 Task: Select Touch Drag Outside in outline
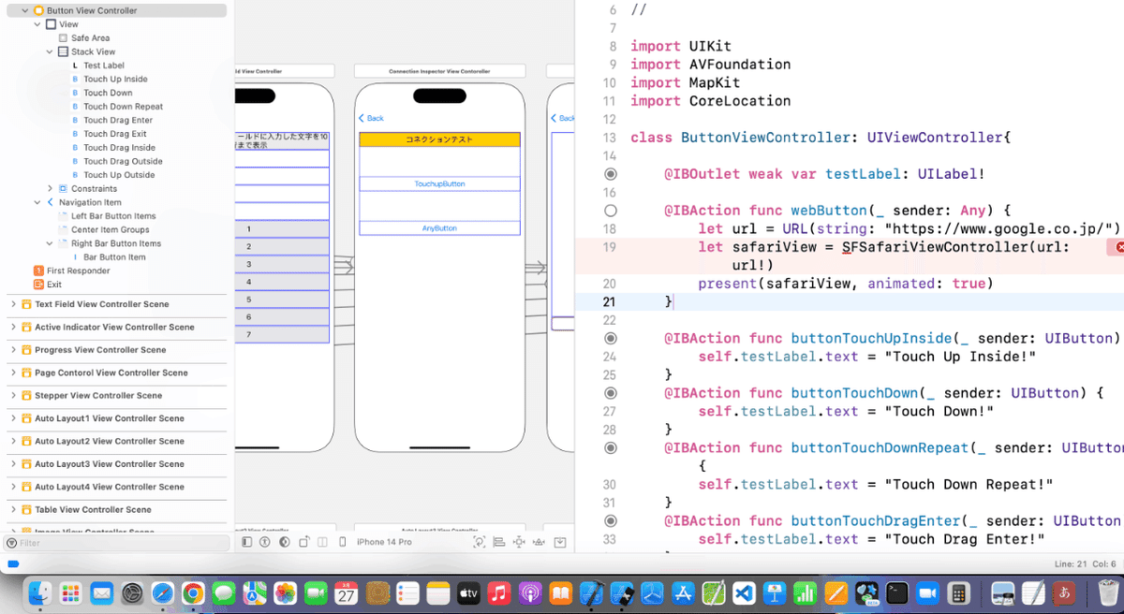tap(123, 161)
